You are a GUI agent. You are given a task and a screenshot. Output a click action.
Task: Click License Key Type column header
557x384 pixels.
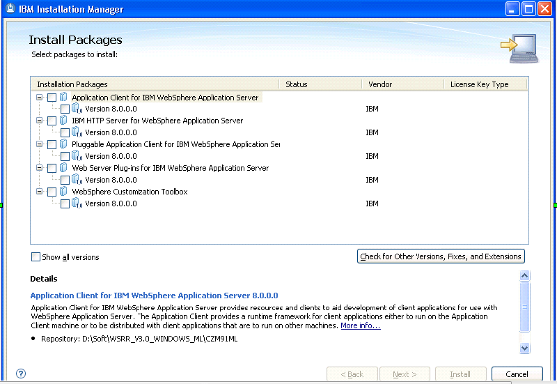(x=485, y=84)
